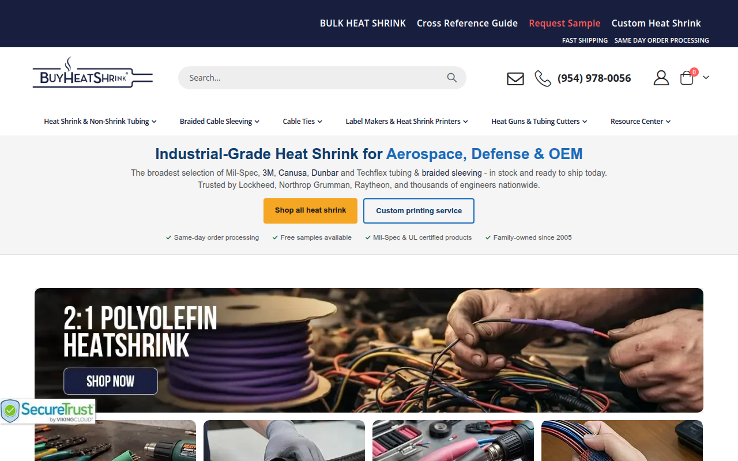This screenshot has width=738, height=461.
Task: Open Heat Guns & Tubing Cutters menu
Action: coord(540,122)
